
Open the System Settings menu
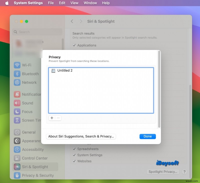pyautogui.click(x=28, y=3)
